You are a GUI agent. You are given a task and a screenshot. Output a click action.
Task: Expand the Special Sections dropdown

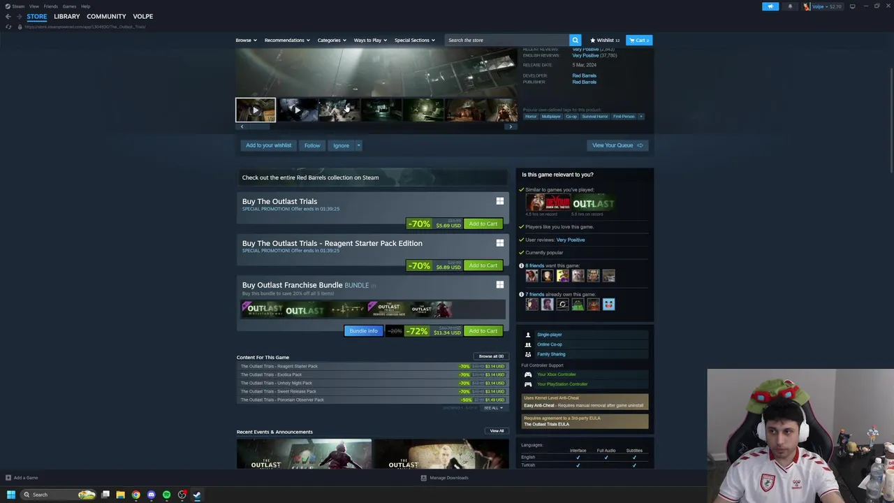414,40
